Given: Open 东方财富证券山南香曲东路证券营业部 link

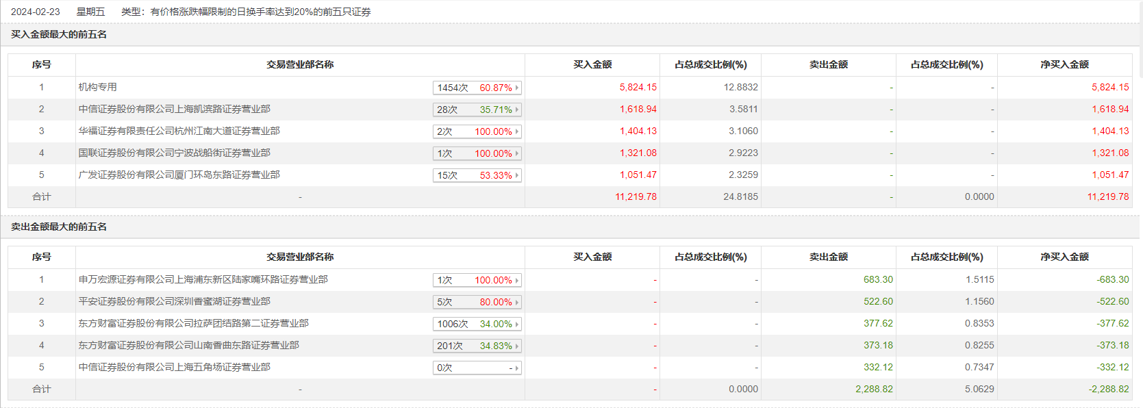Looking at the screenshot, I should point(188,345).
